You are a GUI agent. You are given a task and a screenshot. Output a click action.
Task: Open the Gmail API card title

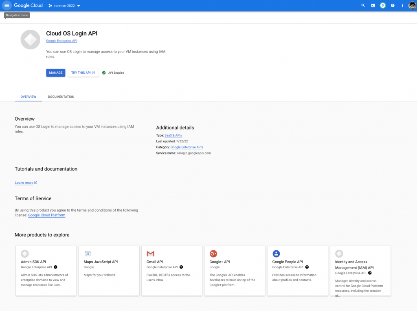click(154, 262)
